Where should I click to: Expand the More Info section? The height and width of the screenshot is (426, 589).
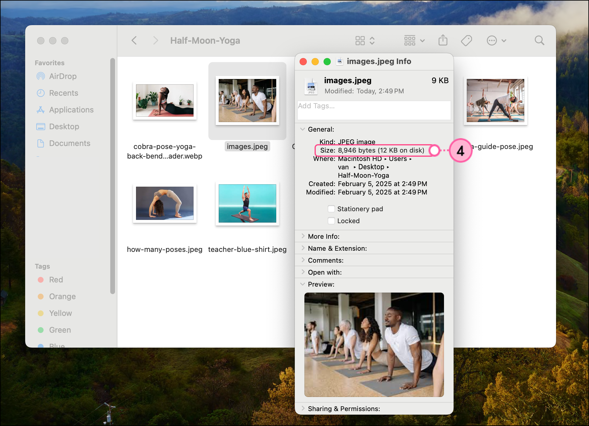(303, 236)
